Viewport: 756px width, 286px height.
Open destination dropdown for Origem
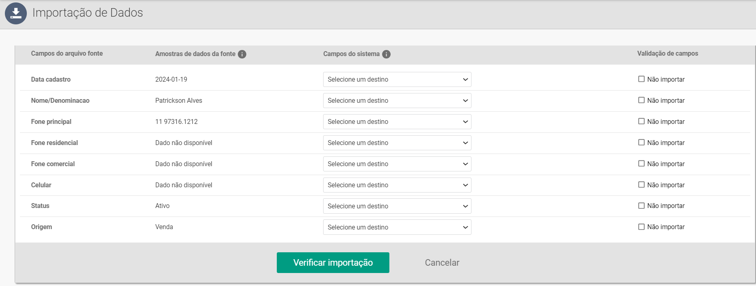397,227
